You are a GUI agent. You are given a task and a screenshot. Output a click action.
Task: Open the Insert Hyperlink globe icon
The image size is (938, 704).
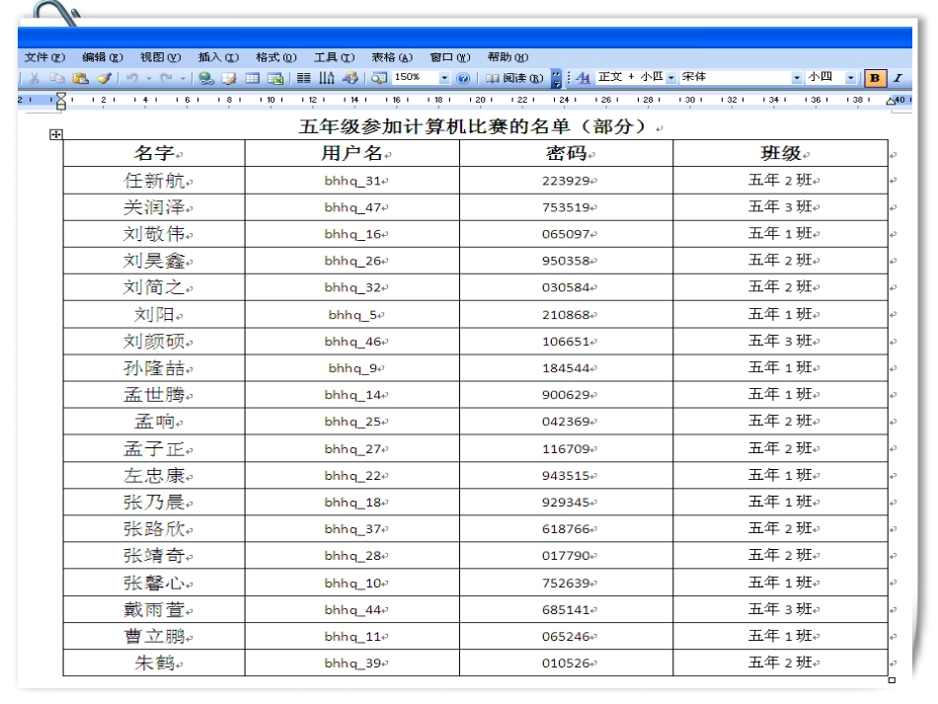tap(206, 78)
